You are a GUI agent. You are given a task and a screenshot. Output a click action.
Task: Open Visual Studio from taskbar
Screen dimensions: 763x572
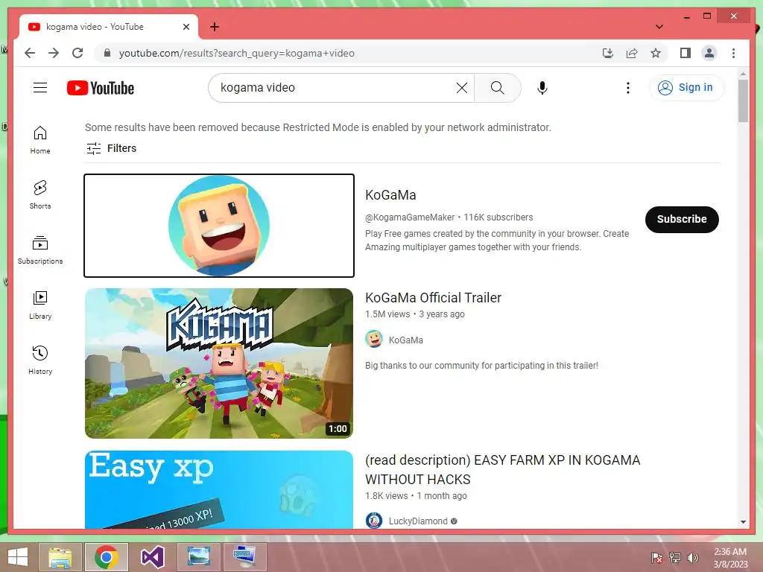tap(152, 557)
